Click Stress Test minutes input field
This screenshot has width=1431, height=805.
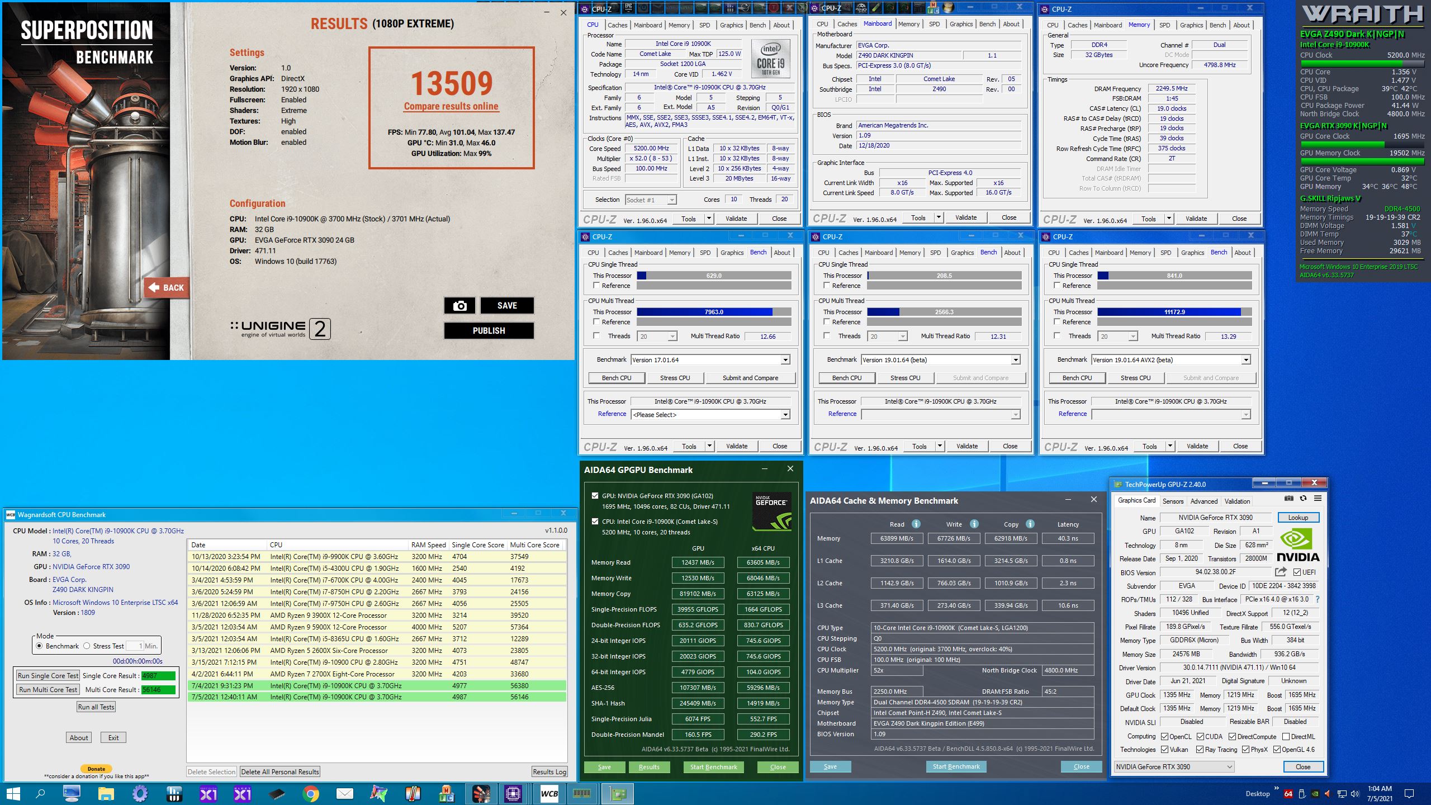point(134,646)
